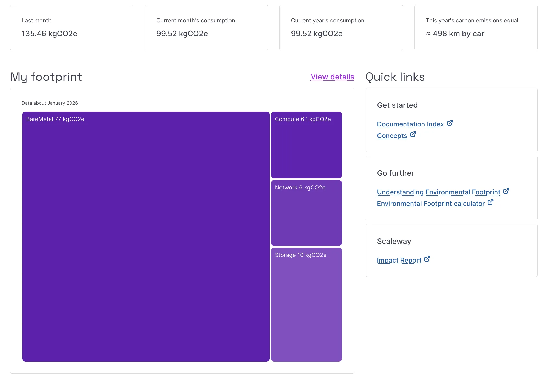Select the Compute 6.1 kgCO2e treemap block
548x380 pixels.
pyautogui.click(x=306, y=145)
